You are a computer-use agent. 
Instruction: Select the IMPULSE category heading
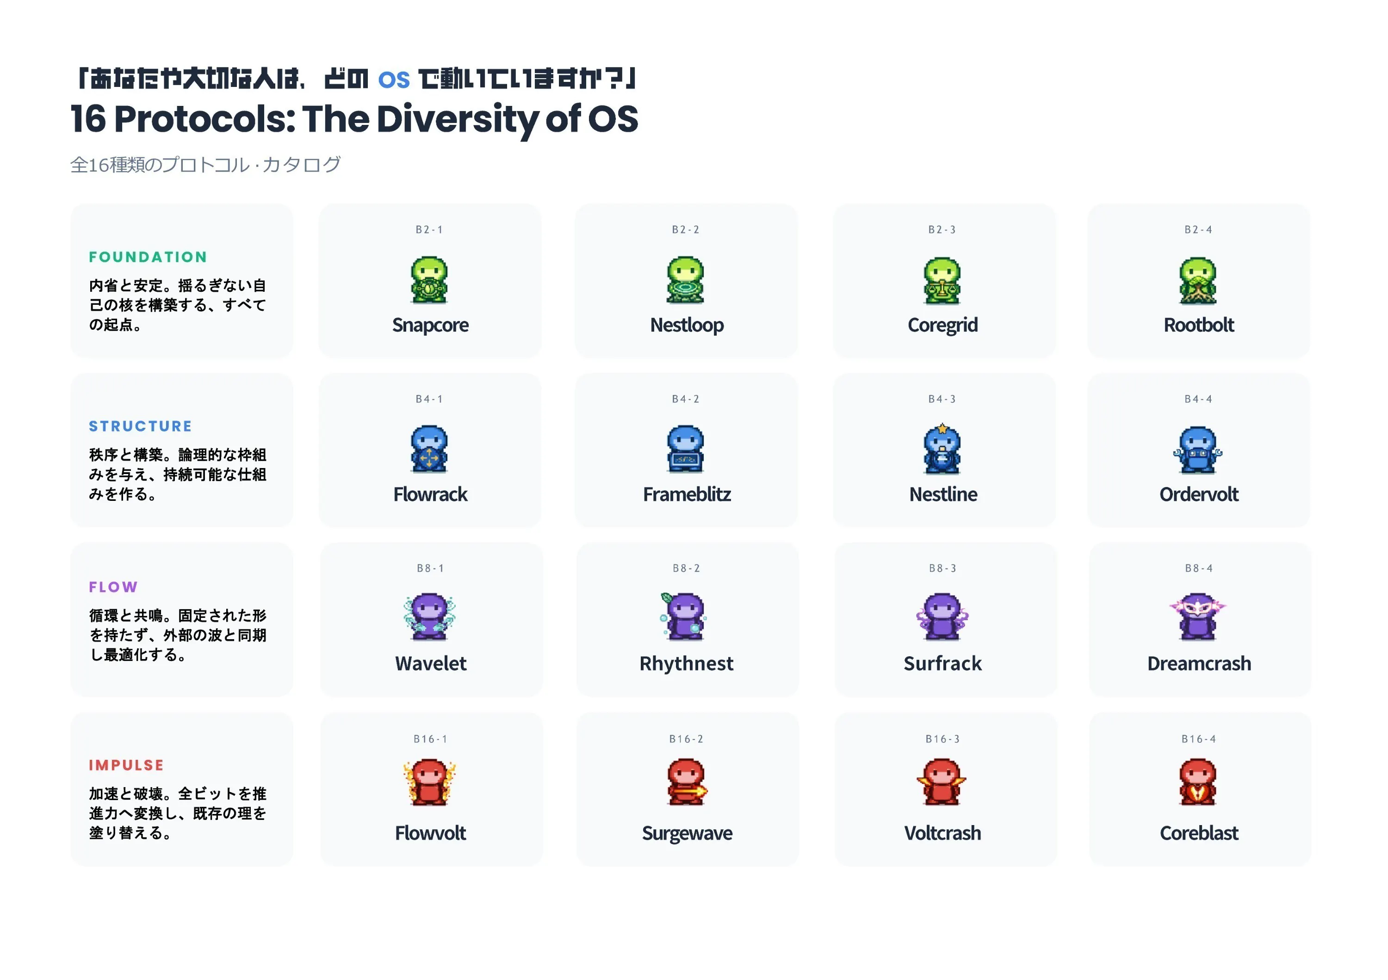[126, 765]
